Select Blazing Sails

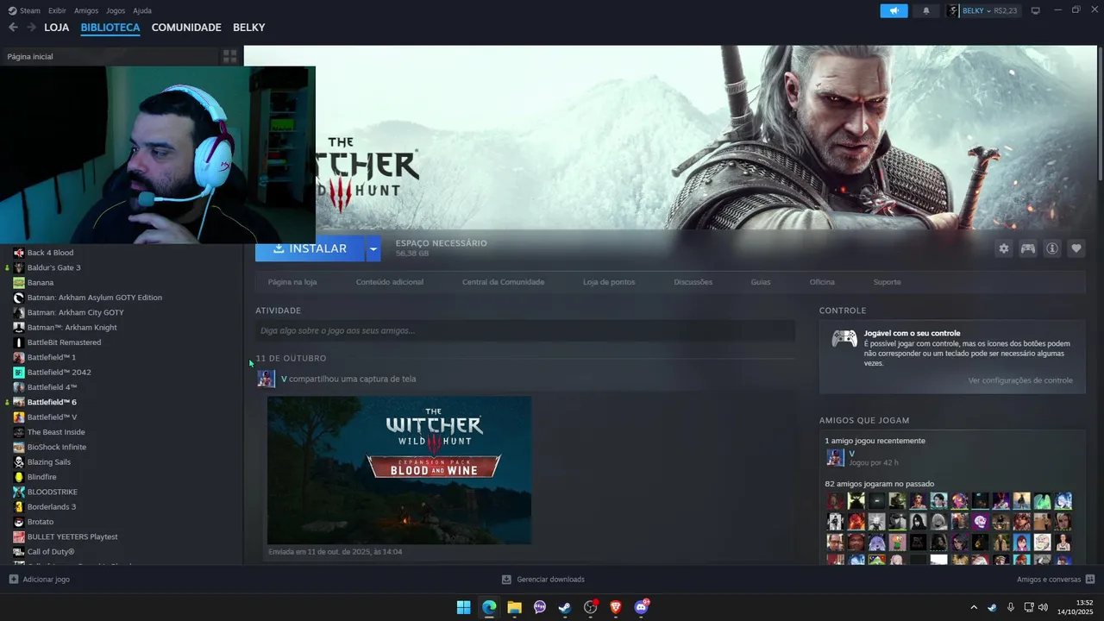click(x=48, y=461)
